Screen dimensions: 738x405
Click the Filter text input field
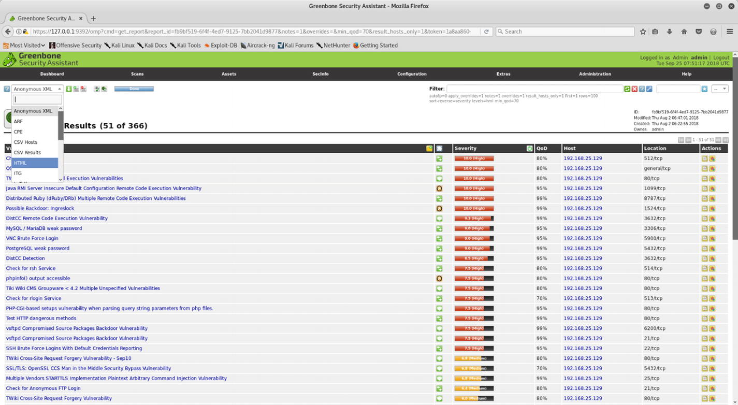point(534,89)
